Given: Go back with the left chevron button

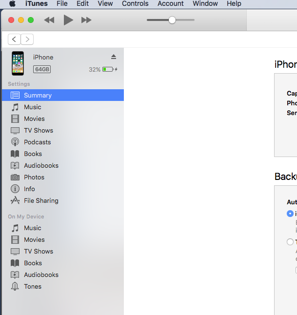Looking at the screenshot, I should (x=14, y=39).
